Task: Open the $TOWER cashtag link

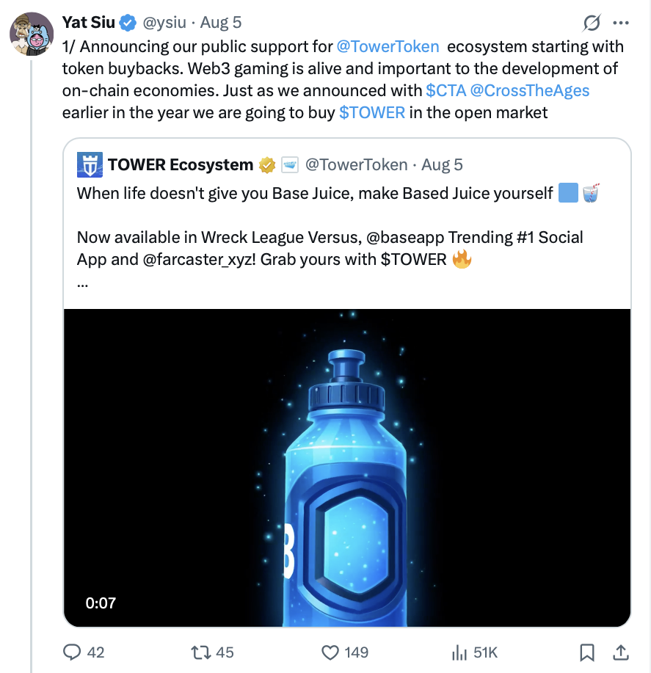Action: pos(372,112)
